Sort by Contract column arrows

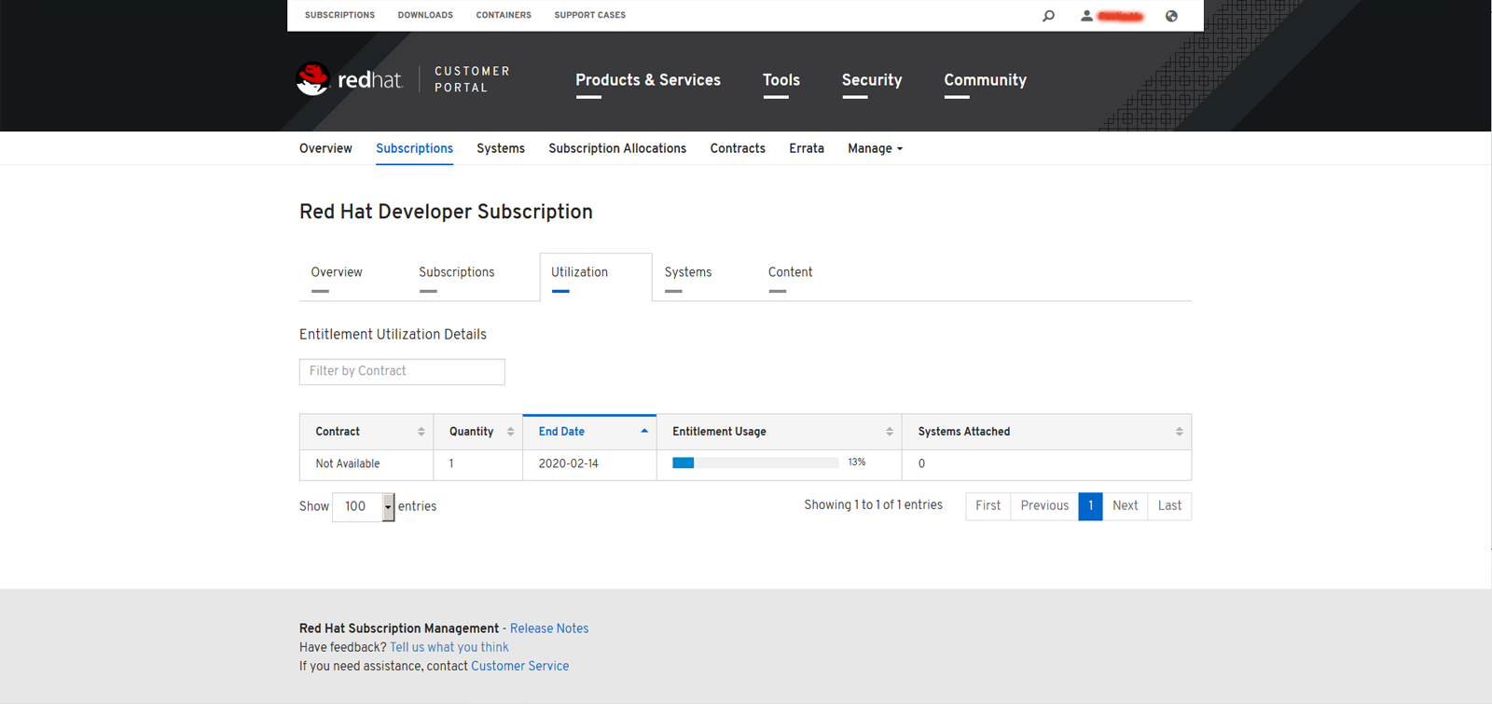[421, 432]
